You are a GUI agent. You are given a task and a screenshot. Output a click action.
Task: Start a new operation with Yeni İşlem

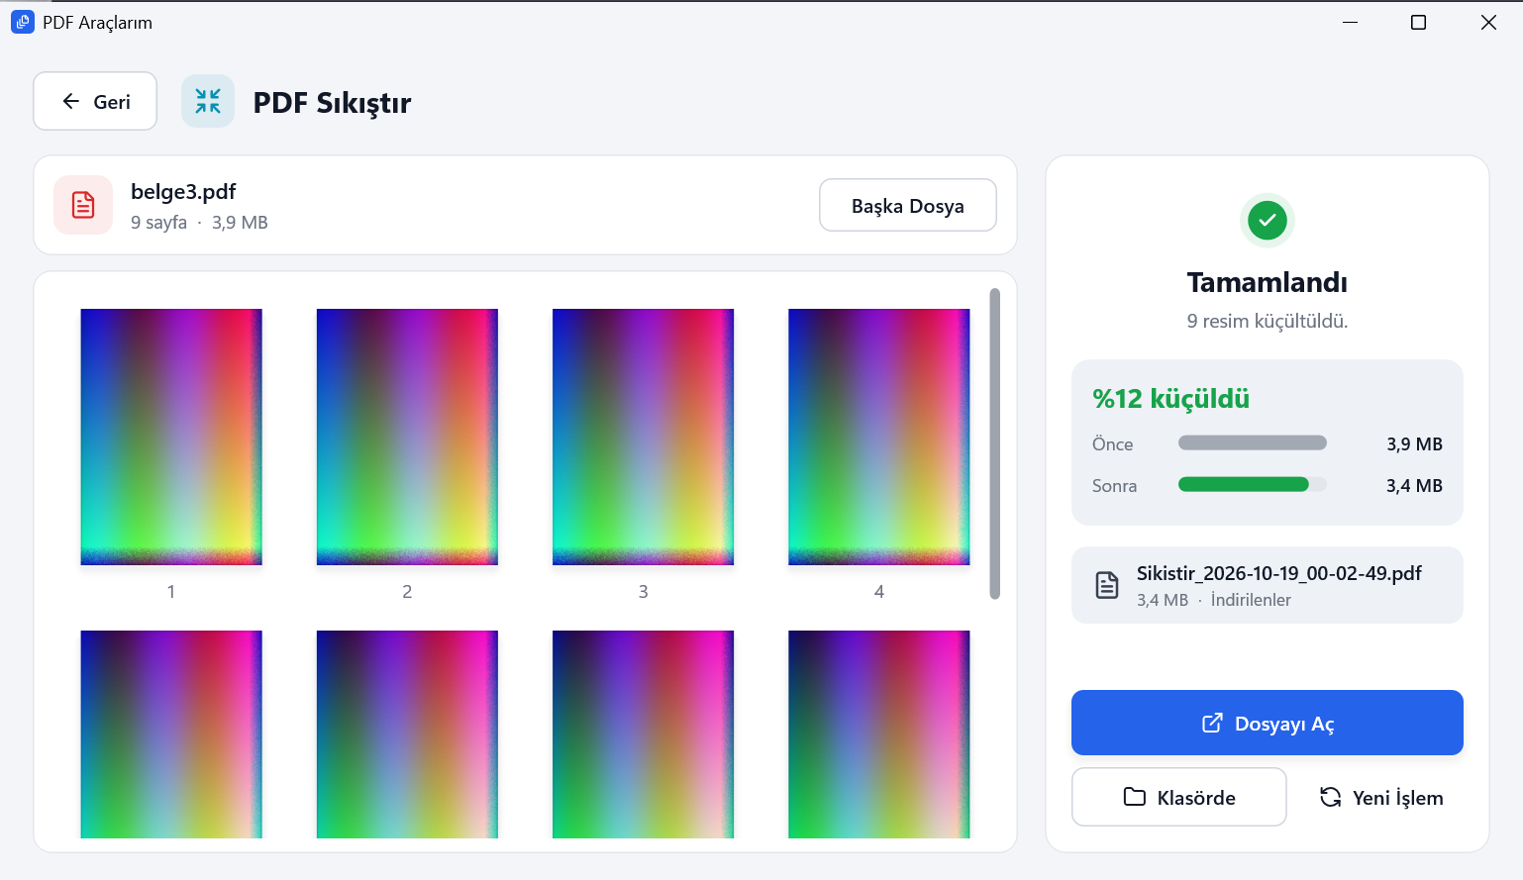tap(1381, 797)
